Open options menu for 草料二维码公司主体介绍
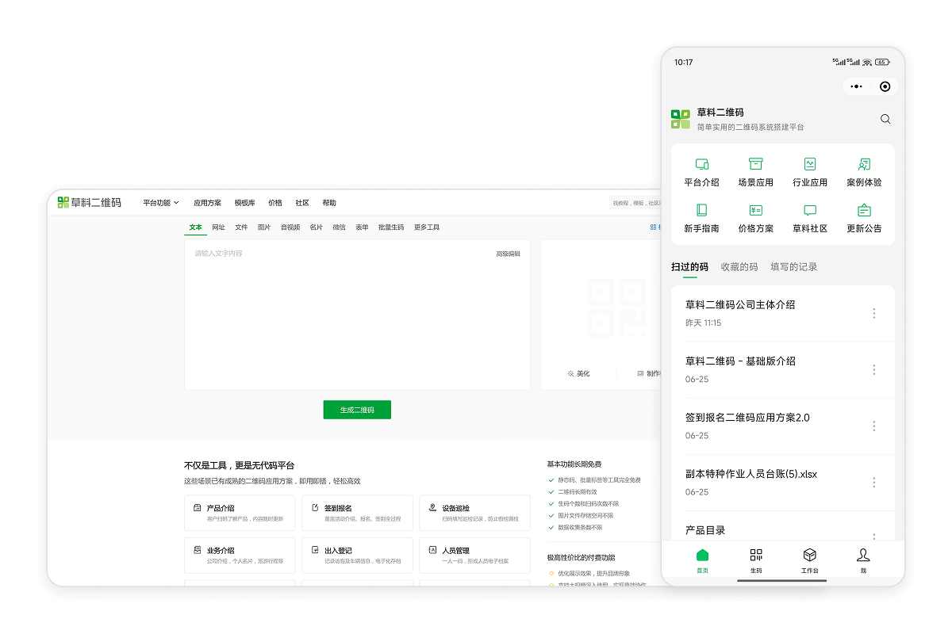The width and height of the screenshot is (952, 634). click(874, 313)
